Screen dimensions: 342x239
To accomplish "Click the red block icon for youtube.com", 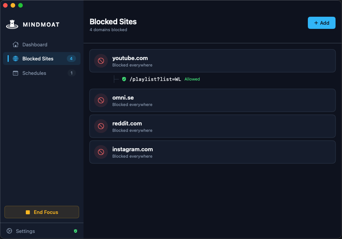I will pyautogui.click(x=101, y=61).
